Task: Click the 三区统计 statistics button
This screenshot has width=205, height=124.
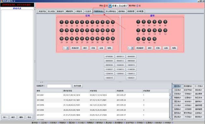Action: pyautogui.click(x=178, y=90)
